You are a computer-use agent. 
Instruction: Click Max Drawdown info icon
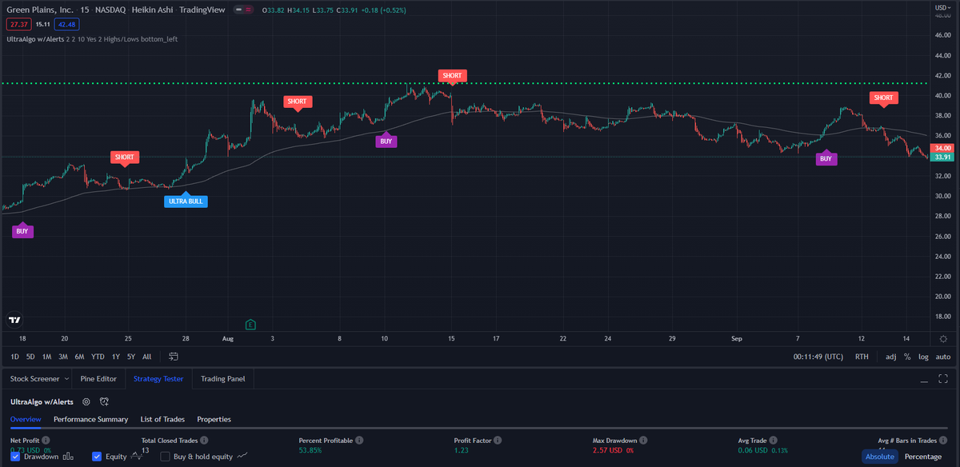[x=643, y=440]
